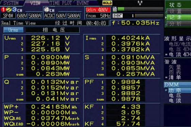The image size is (191, 127).
Task: Click the SD card status icon
Action: [x=115, y=9]
